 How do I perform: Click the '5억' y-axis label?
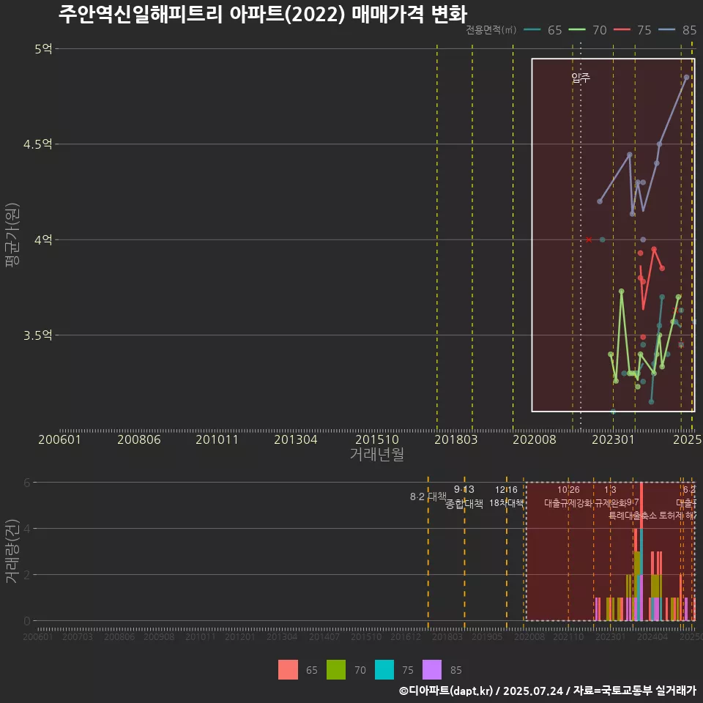tap(43, 48)
